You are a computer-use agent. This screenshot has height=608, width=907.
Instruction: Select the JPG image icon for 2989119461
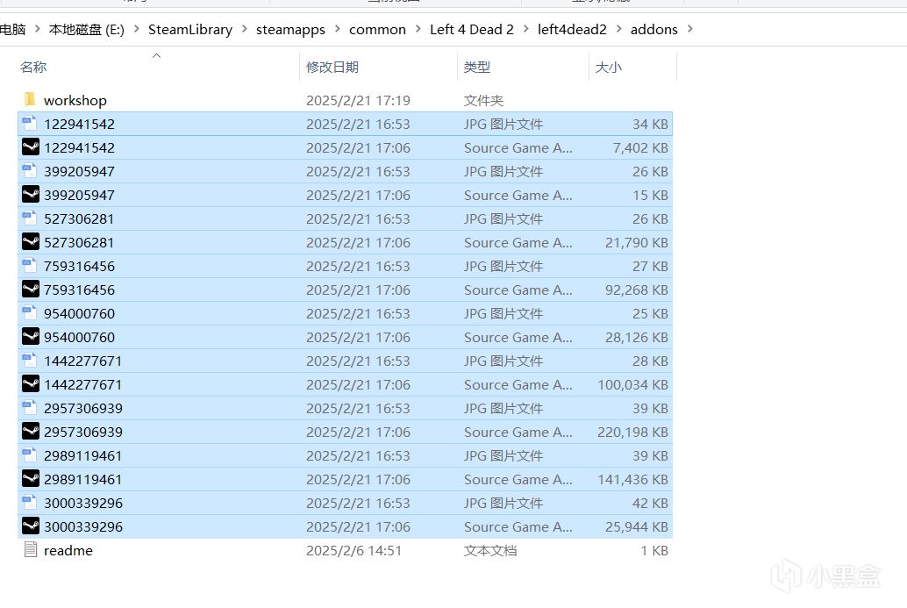30,455
